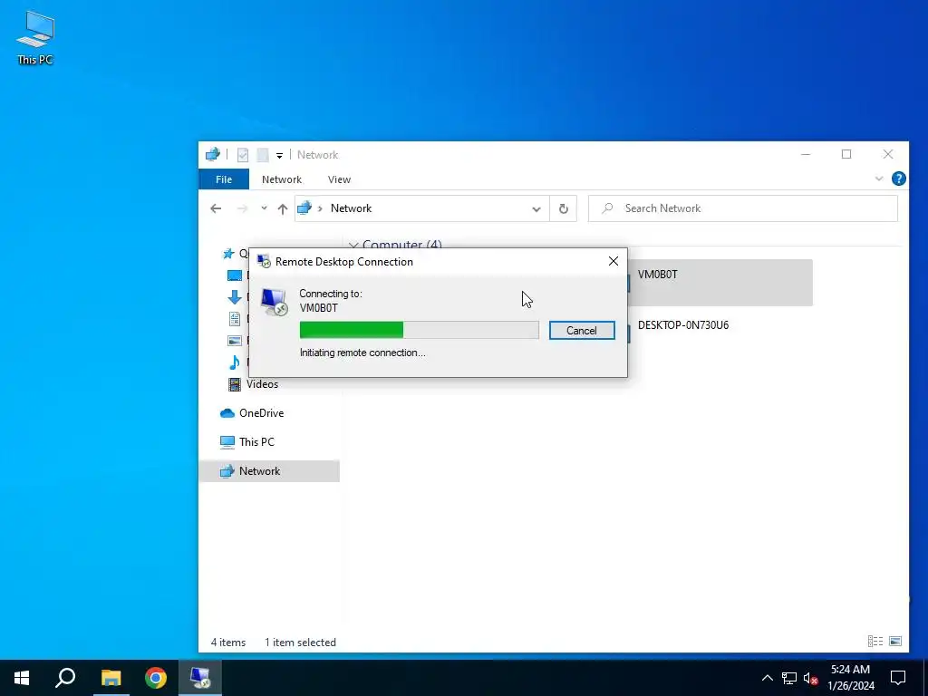Go back in Network window
928x696 pixels.
tap(216, 208)
